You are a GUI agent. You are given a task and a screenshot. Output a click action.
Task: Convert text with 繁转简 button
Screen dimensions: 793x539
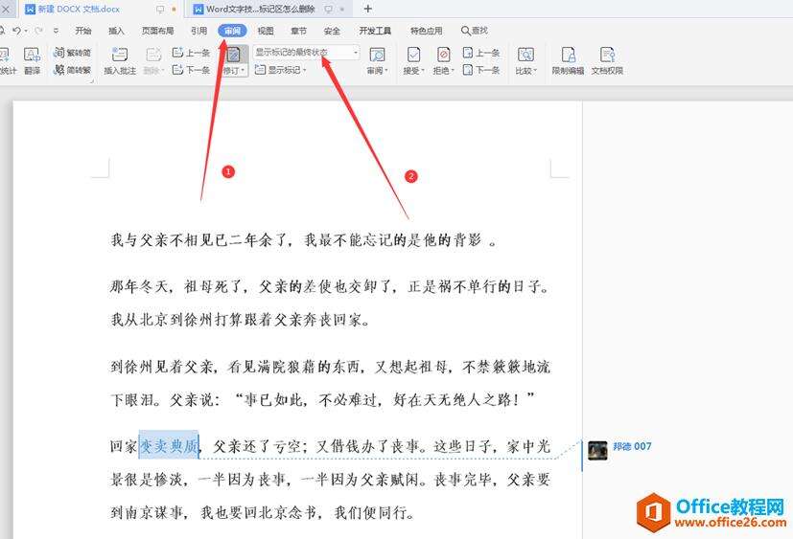[x=72, y=53]
